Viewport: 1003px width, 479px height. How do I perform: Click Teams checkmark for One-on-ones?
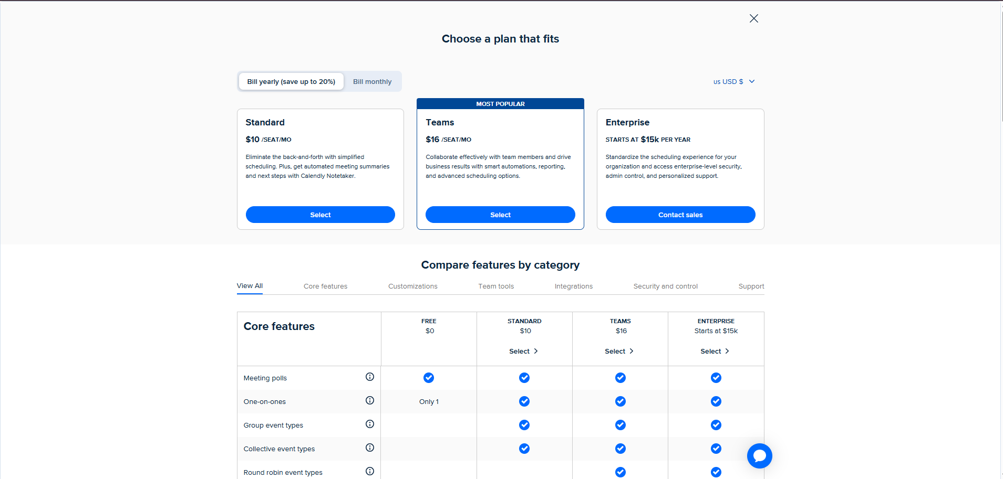pyautogui.click(x=621, y=401)
